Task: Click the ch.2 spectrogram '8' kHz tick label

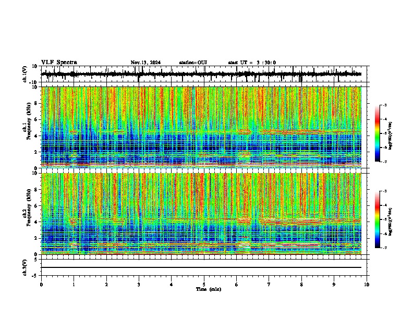Action: pos(37,190)
